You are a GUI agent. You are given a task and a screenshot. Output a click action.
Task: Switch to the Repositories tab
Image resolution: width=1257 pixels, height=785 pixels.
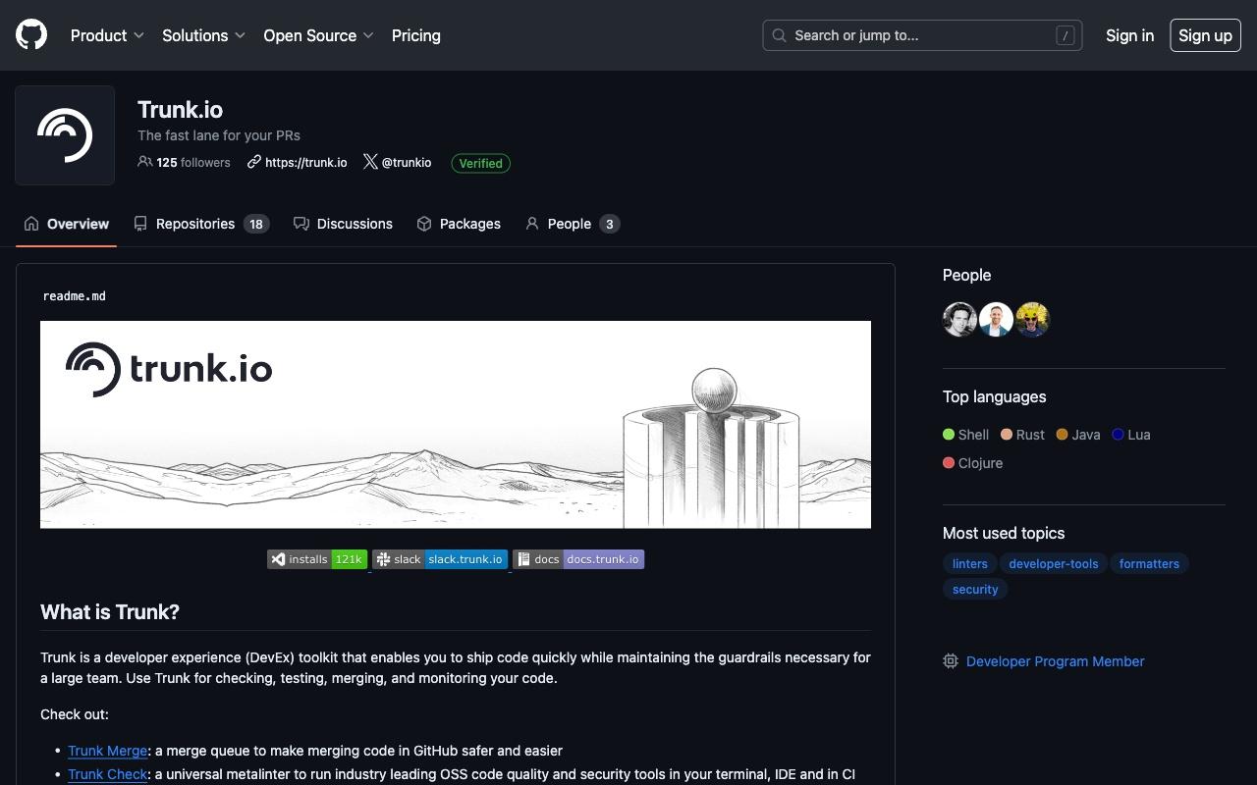click(201, 224)
